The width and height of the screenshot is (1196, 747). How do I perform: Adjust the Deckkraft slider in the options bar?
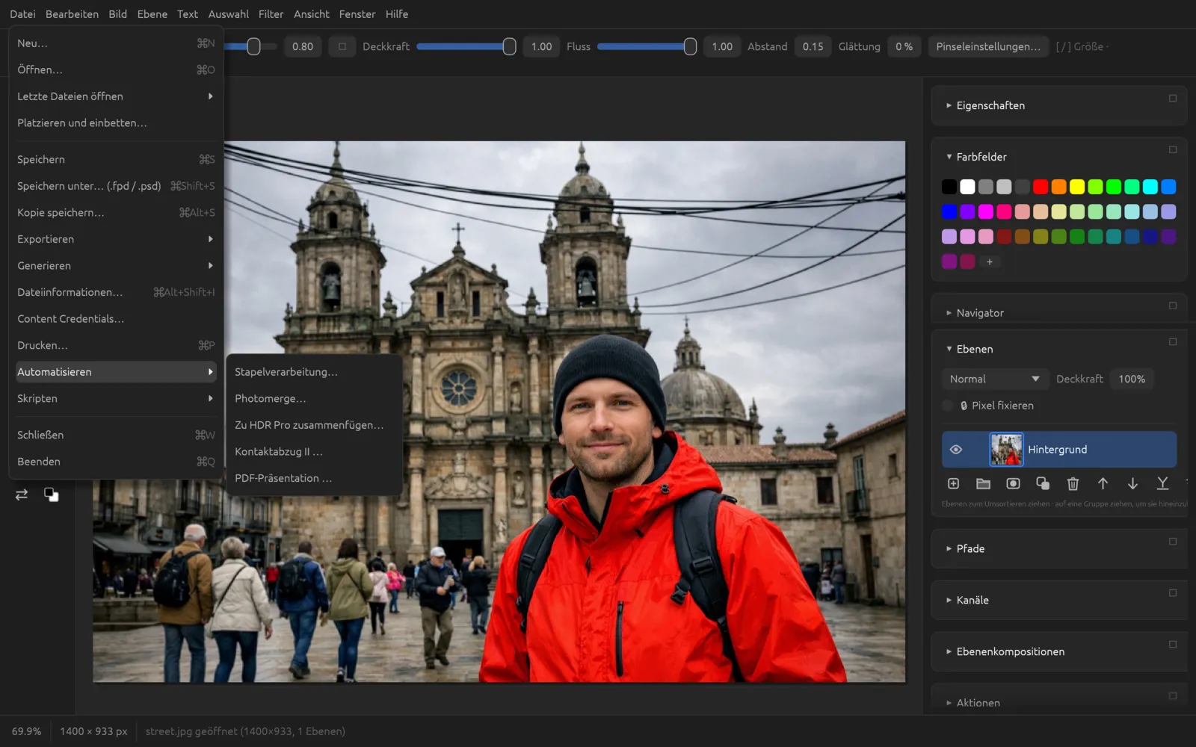pos(466,46)
